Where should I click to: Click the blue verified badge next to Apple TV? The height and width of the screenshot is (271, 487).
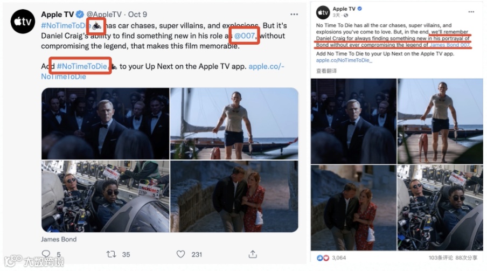(x=80, y=15)
